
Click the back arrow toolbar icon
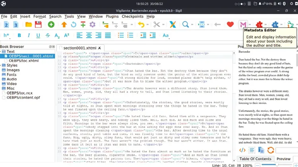pos(217,25)
